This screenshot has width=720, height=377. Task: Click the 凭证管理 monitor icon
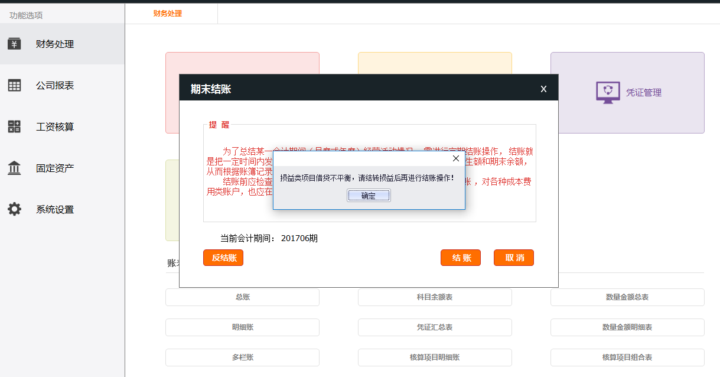[608, 93]
